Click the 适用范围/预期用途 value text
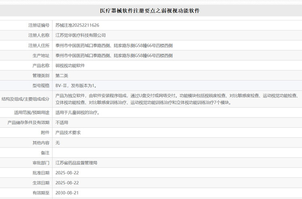302x199 pixels. pos(77,113)
